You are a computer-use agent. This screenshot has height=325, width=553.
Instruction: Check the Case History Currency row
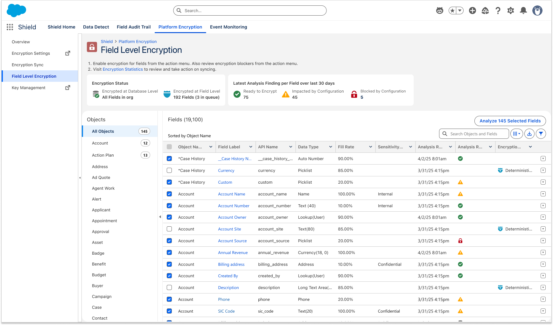pyautogui.click(x=169, y=170)
